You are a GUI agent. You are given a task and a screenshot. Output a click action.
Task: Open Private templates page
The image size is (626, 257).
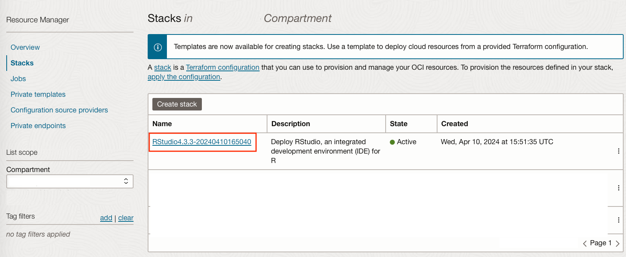tap(38, 94)
